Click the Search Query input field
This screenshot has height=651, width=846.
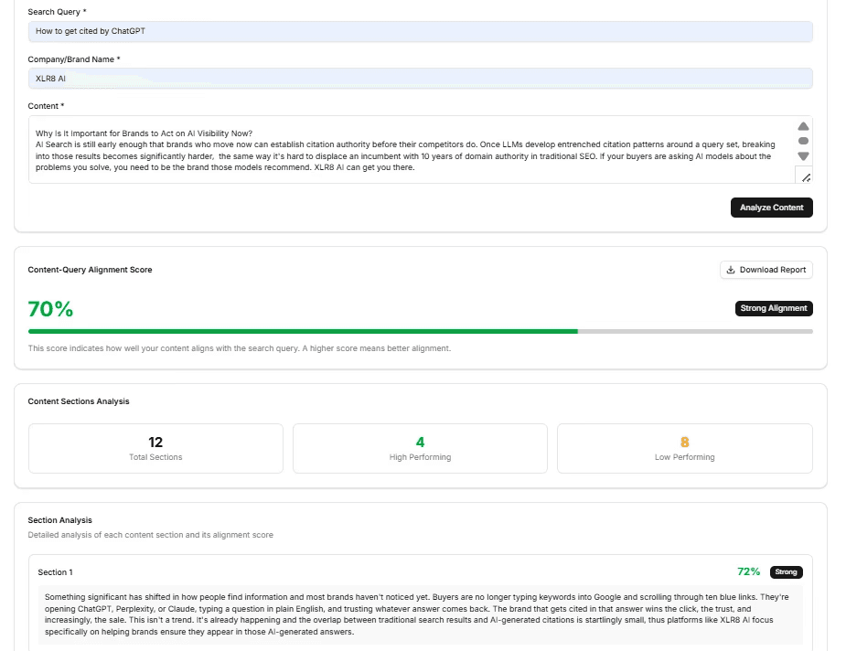(421, 31)
